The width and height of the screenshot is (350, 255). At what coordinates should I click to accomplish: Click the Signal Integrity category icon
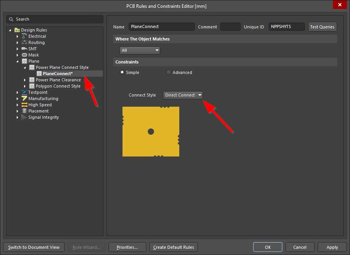24,117
